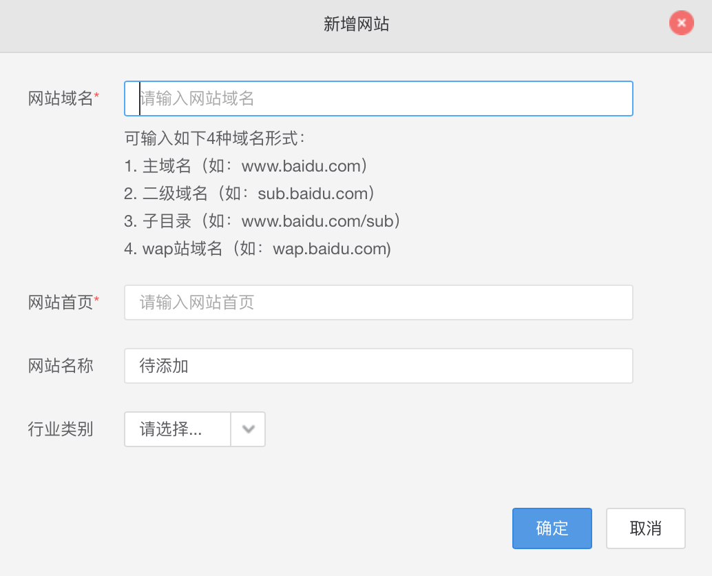Click the 网站名称 field containing 待添加
The height and width of the screenshot is (576, 712).
378,366
